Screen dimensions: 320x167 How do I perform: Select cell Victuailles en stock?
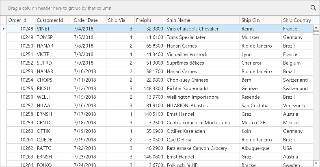tap(203, 54)
